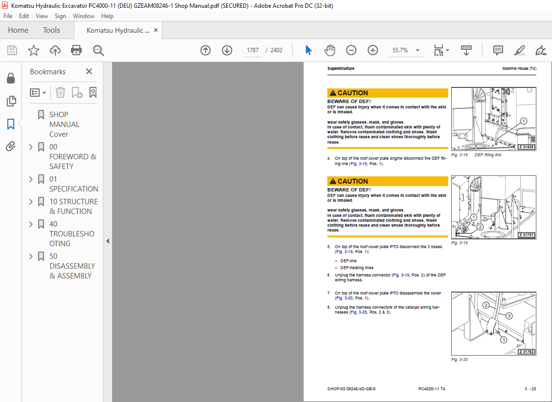This screenshot has width=552, height=402.
Task: Add a new bookmark
Action: (x=77, y=92)
